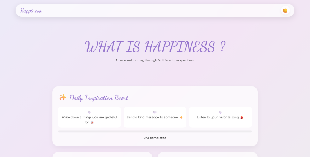Click the sparkle emoji after "message to someone"
This screenshot has width=310, height=157.
(181, 118)
